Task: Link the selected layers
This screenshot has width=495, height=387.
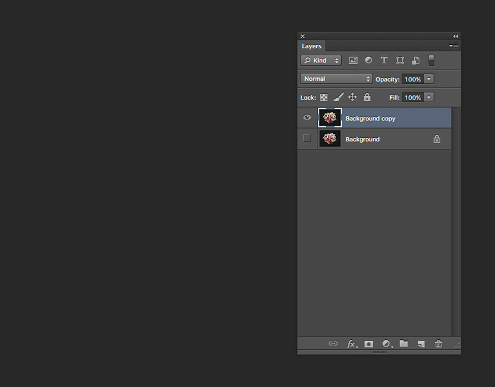Action: [x=333, y=344]
